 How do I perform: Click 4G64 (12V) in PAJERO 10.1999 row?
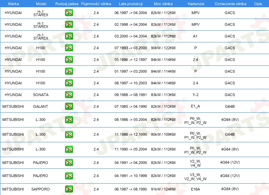pos(230,176)
